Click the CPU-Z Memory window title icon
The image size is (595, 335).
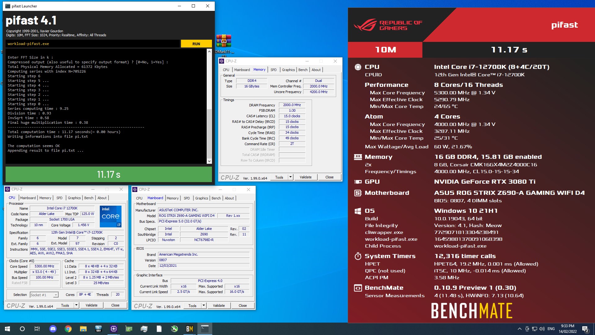(x=222, y=61)
